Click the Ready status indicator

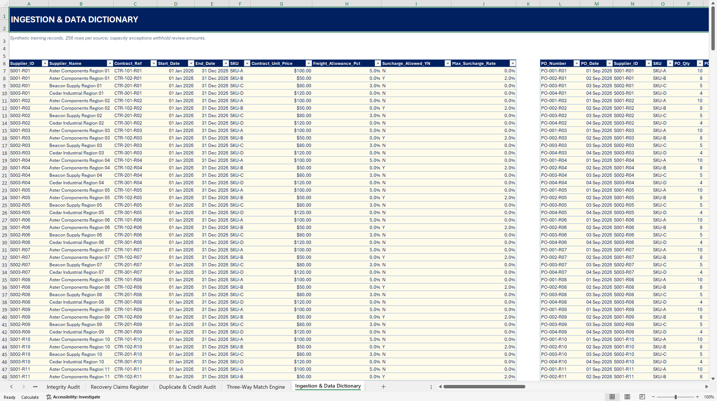pyautogui.click(x=9, y=397)
